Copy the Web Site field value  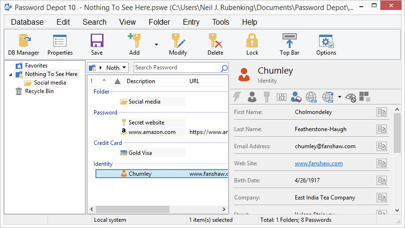[381, 163]
